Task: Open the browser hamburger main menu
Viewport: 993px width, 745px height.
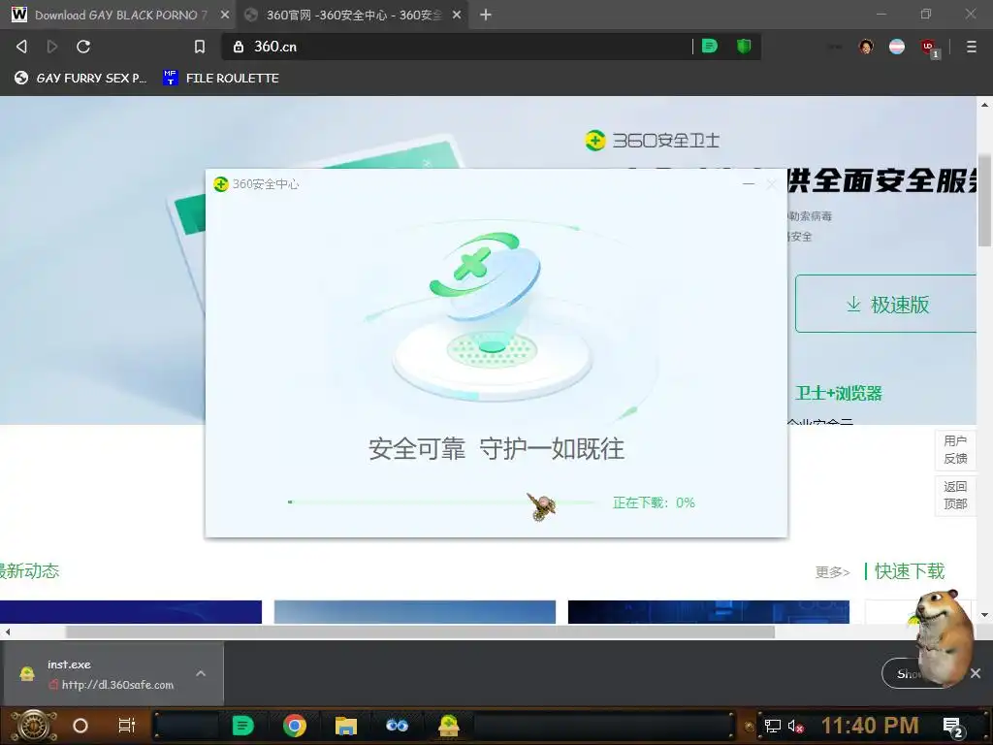Action: (x=971, y=47)
